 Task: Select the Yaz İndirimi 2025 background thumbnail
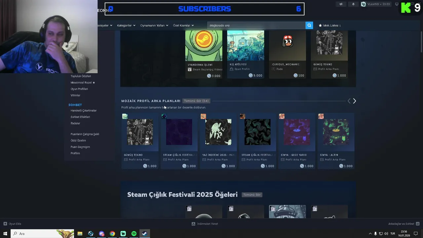[218, 132]
